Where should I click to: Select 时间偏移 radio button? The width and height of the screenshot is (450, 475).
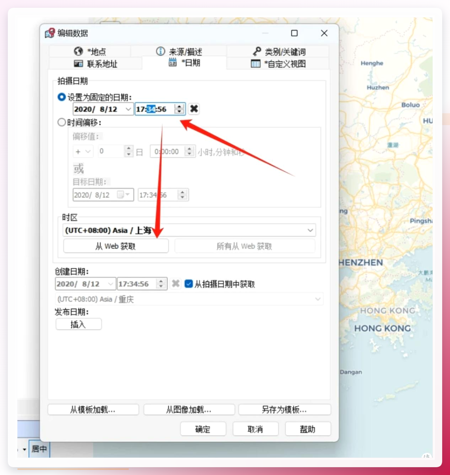[61, 122]
